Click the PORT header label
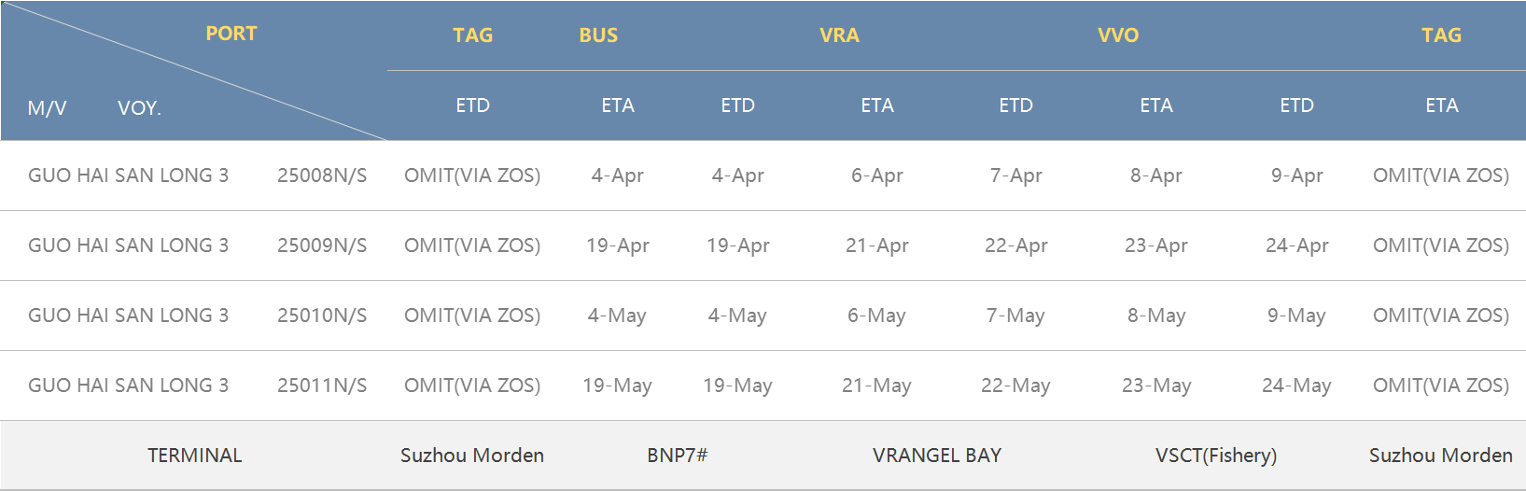 (x=231, y=34)
